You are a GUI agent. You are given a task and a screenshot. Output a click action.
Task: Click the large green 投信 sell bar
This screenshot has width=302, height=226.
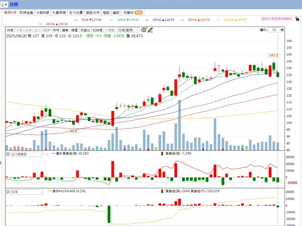[109, 214]
